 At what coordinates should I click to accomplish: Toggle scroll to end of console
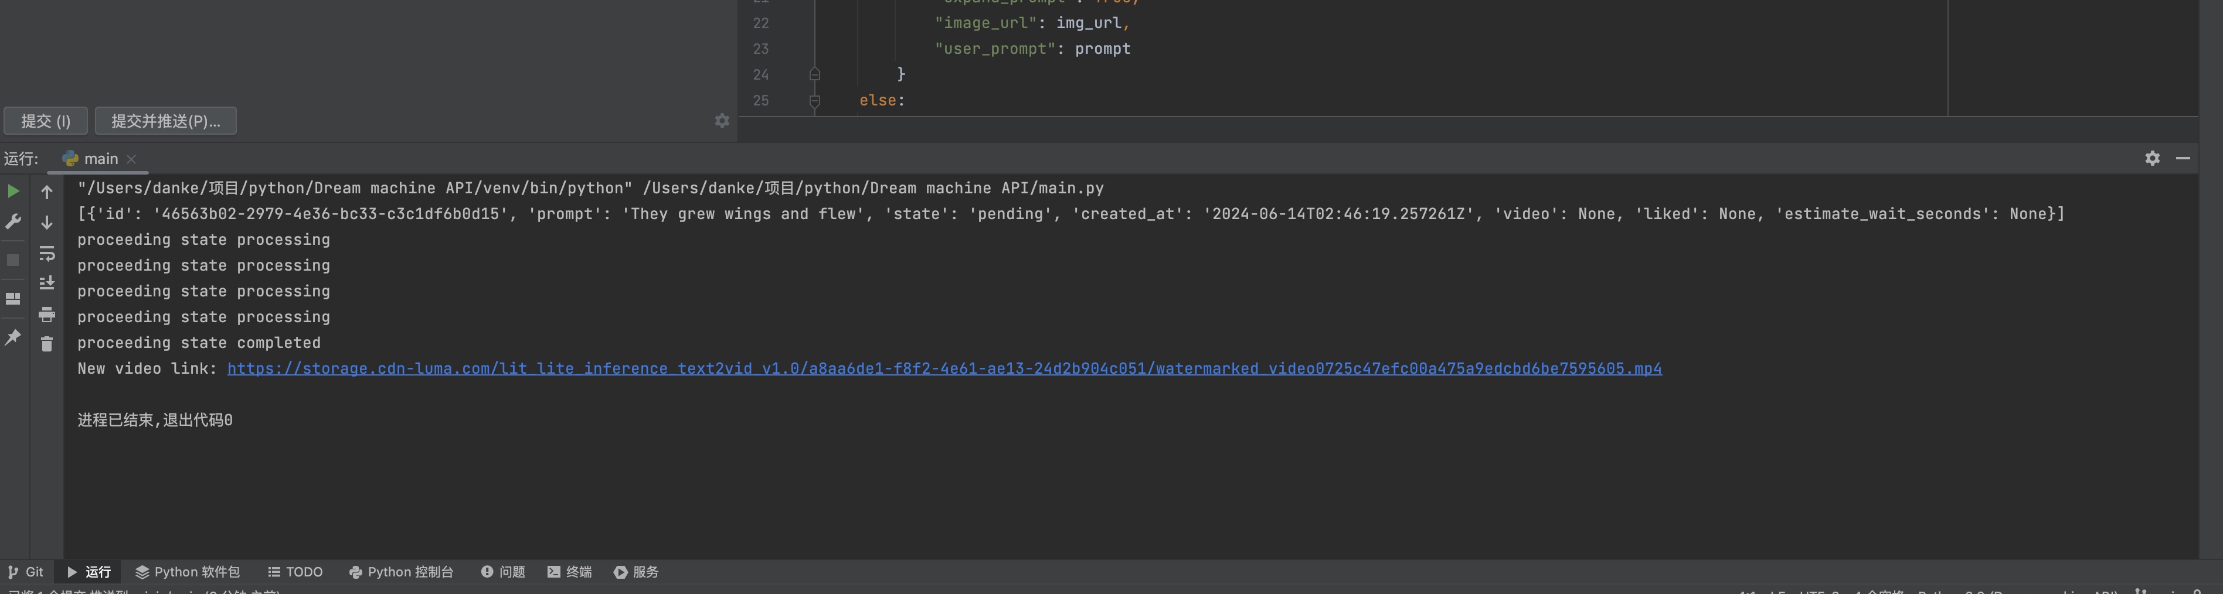46,283
